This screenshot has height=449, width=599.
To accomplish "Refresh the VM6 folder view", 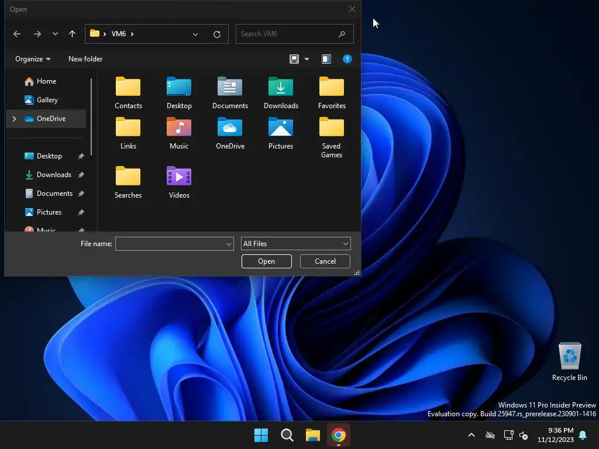I will tap(217, 34).
